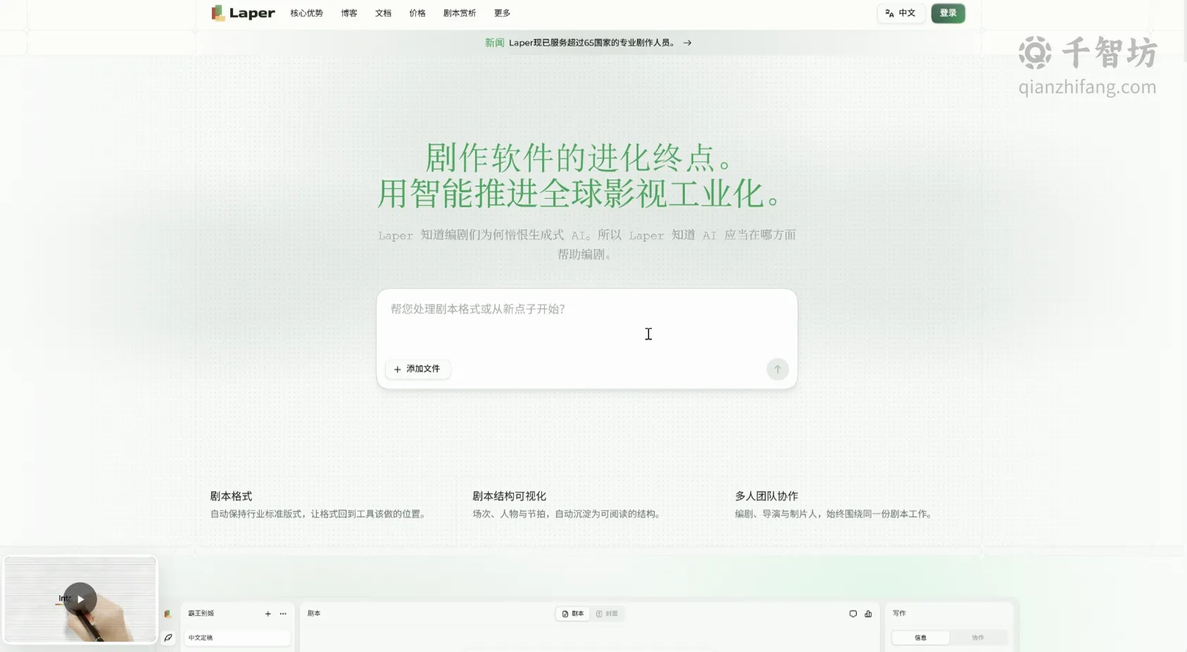
Task: Click the small Laper logo in the app preview
Action: 168,614
